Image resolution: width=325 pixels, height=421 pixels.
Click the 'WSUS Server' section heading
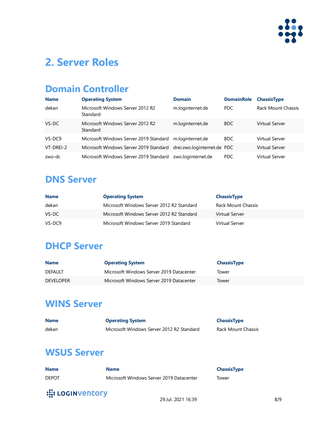coord(74,352)
